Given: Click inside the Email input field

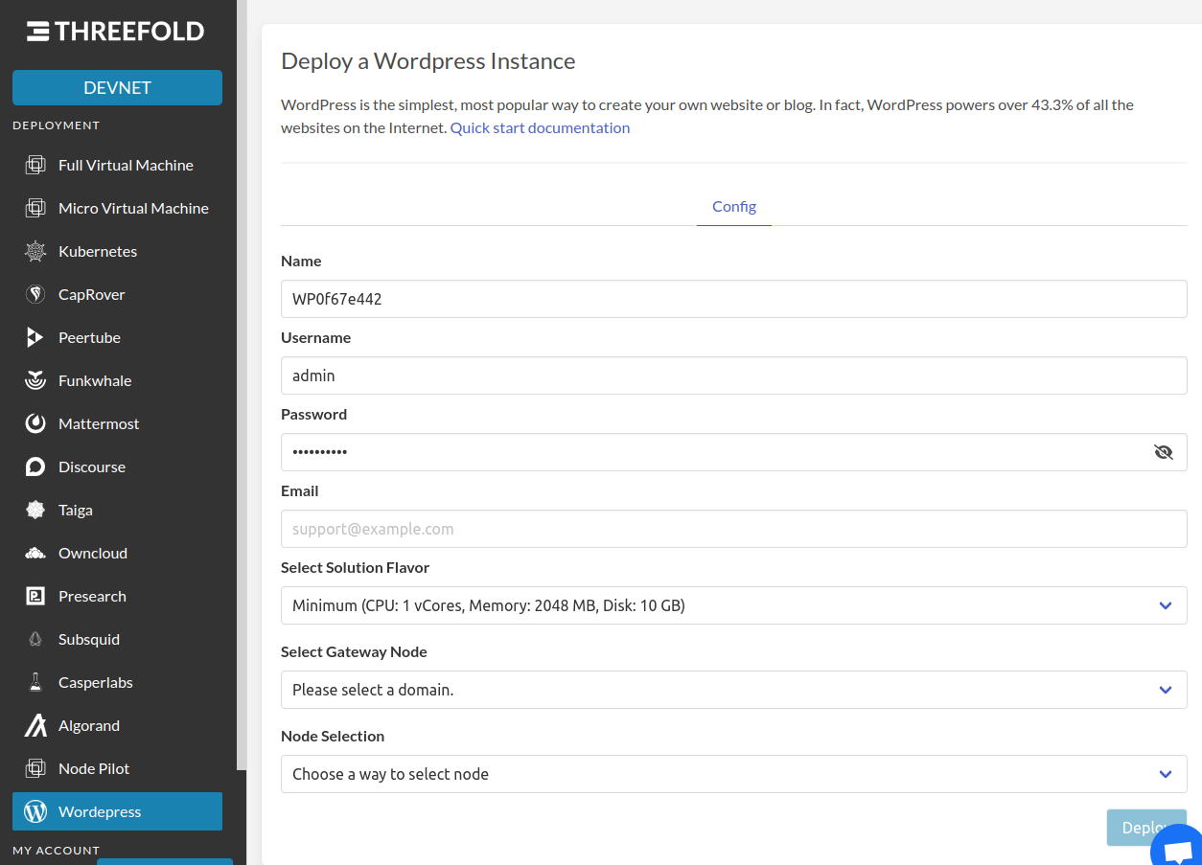Looking at the screenshot, I should coord(733,529).
